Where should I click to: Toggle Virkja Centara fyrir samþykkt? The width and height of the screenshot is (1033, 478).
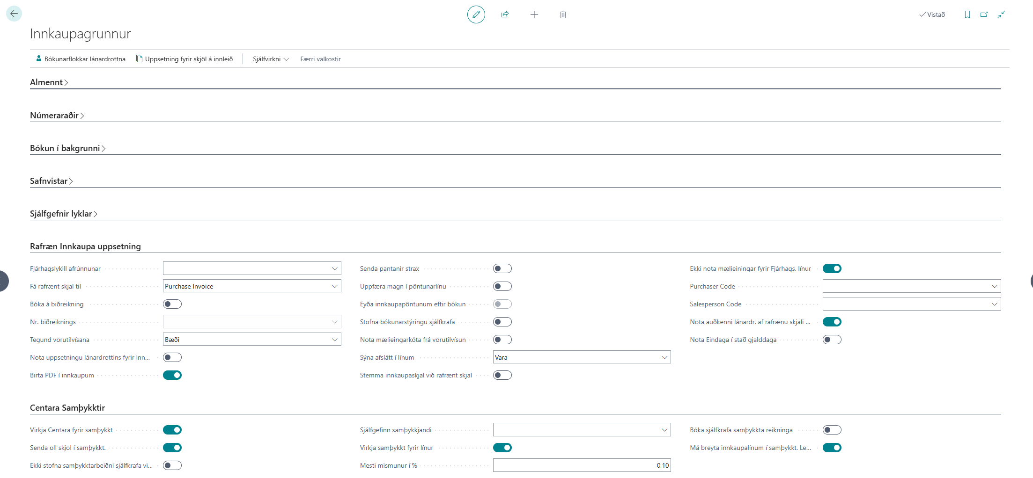pyautogui.click(x=172, y=430)
